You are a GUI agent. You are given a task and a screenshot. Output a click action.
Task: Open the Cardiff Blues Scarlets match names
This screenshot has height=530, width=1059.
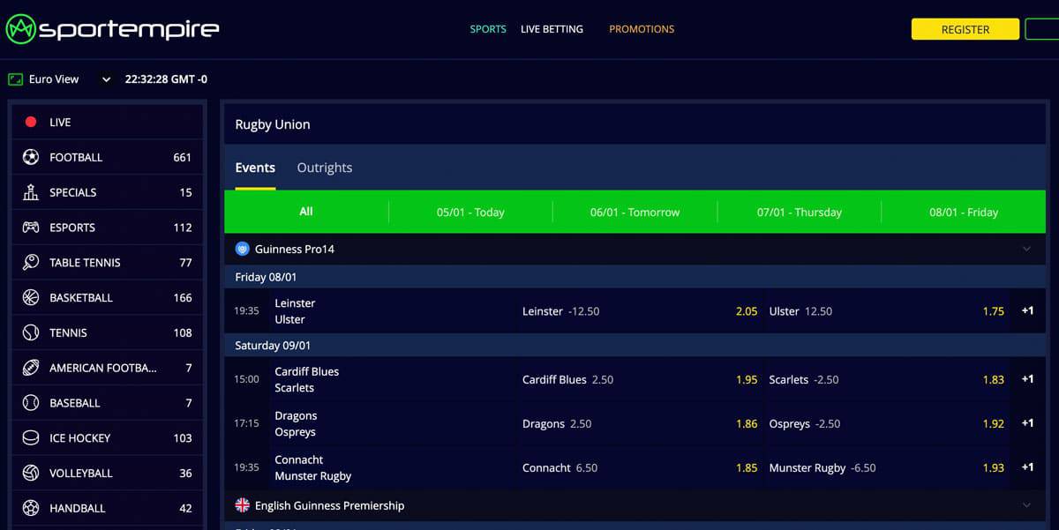click(306, 379)
